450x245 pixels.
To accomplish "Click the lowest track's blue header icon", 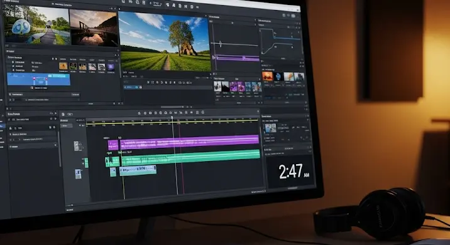I will coord(78,174).
